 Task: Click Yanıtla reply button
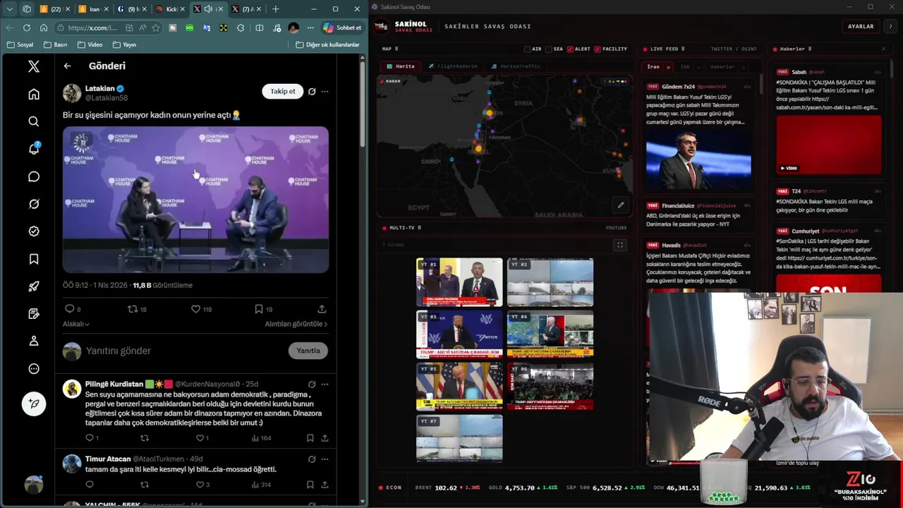(x=308, y=351)
